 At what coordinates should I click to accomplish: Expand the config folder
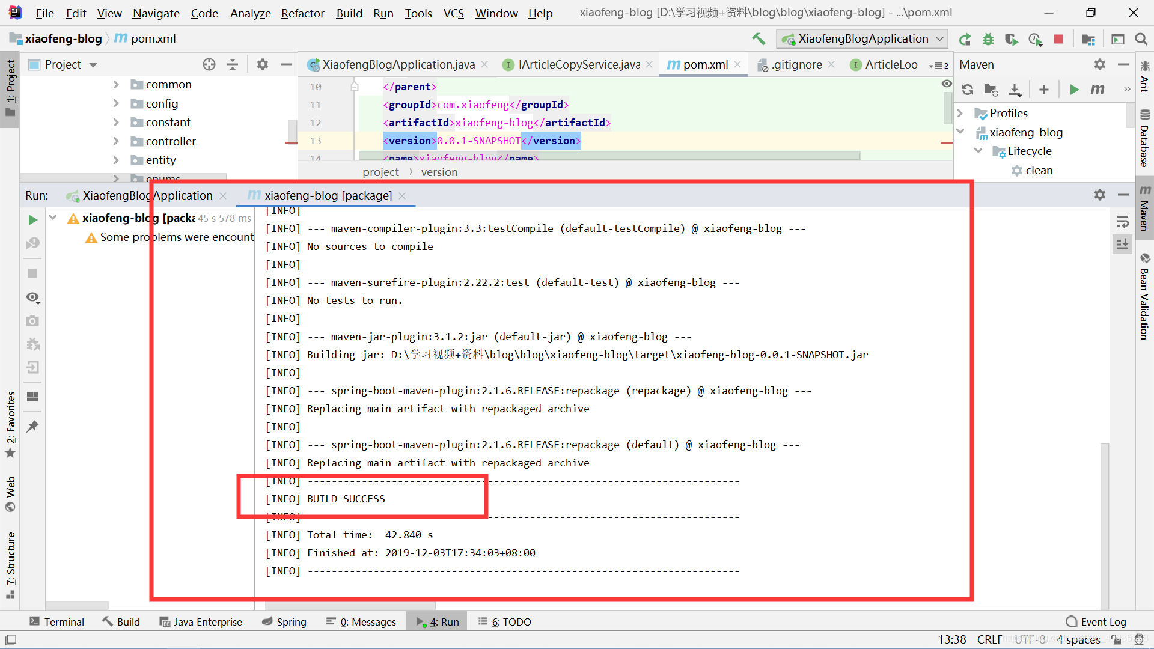116,103
